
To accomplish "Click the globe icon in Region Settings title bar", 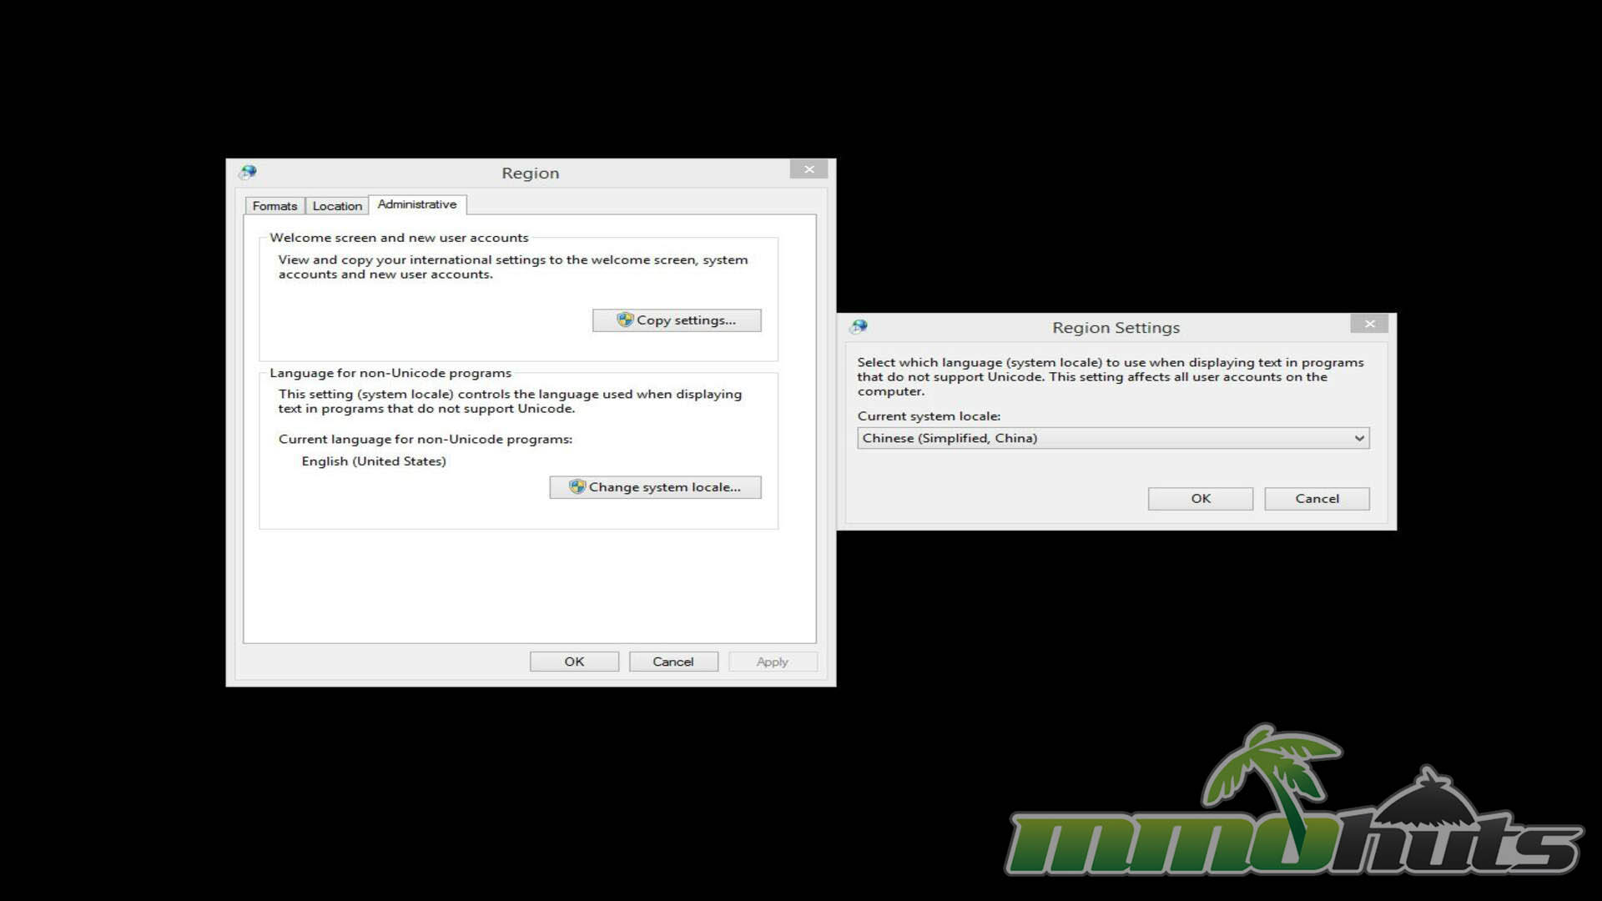I will coord(859,327).
